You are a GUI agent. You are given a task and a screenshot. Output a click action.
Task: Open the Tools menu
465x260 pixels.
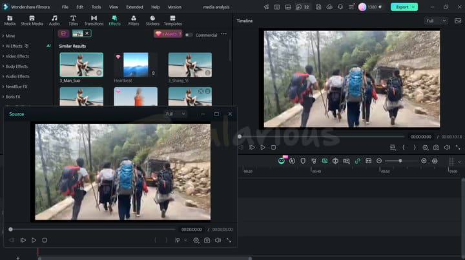pos(96,7)
